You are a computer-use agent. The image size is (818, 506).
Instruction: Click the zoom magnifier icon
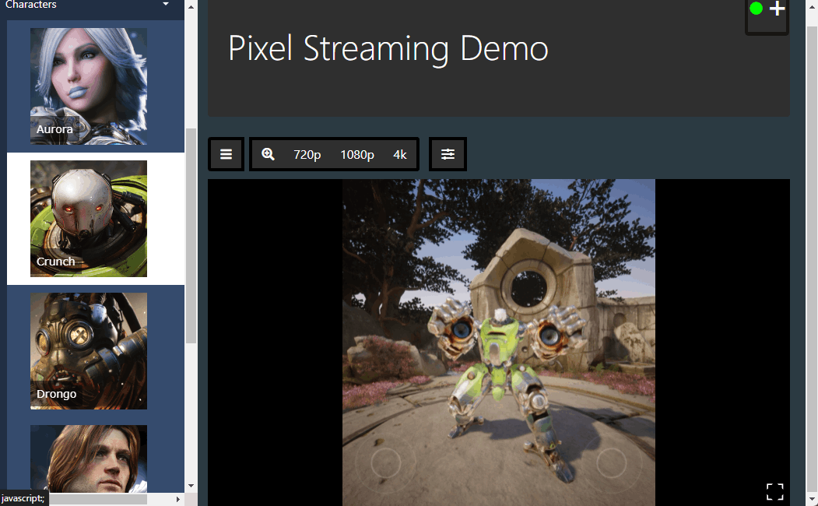tap(269, 154)
